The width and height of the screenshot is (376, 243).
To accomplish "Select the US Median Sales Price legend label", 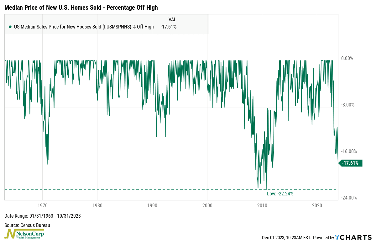I will 84,27.
